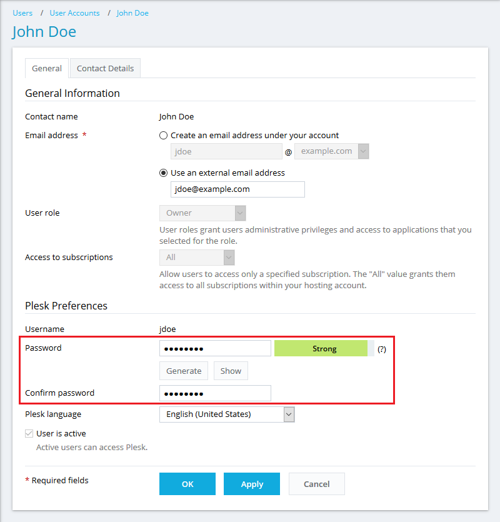Screen dimensions: 500x522
Task: Focus the external email address field
Action: pyautogui.click(x=237, y=189)
